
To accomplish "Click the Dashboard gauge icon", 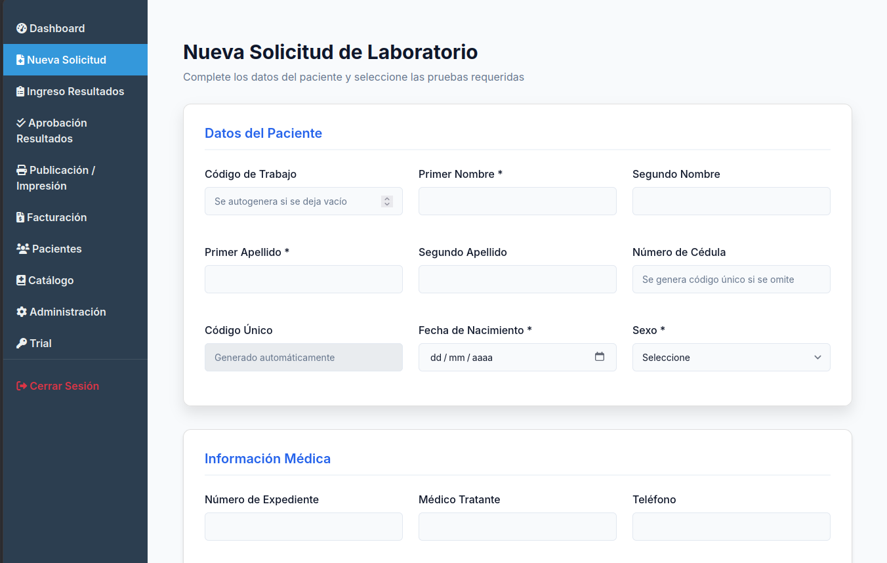I will tap(22, 28).
